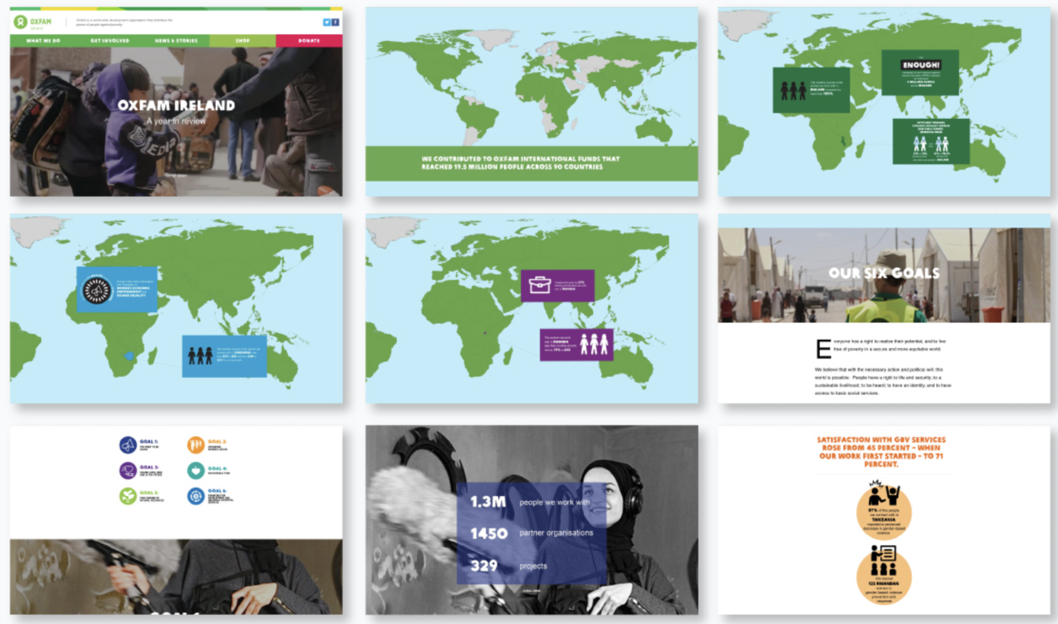Click the Oxfam Ireland hero title
Image resolution: width=1058 pixels, height=624 pixels.
click(x=176, y=106)
